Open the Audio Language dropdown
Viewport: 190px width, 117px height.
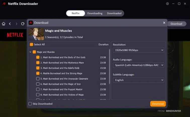(x=138, y=65)
